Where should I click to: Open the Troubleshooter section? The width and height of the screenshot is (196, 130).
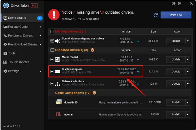point(22,62)
